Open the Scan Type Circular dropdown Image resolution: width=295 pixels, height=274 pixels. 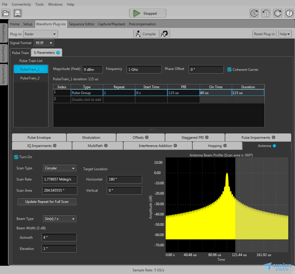(60, 168)
